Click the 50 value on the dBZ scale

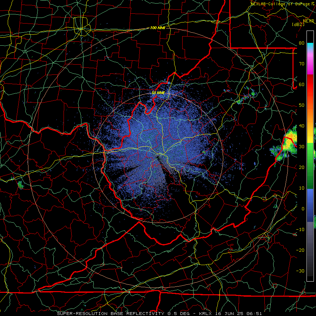(302, 105)
